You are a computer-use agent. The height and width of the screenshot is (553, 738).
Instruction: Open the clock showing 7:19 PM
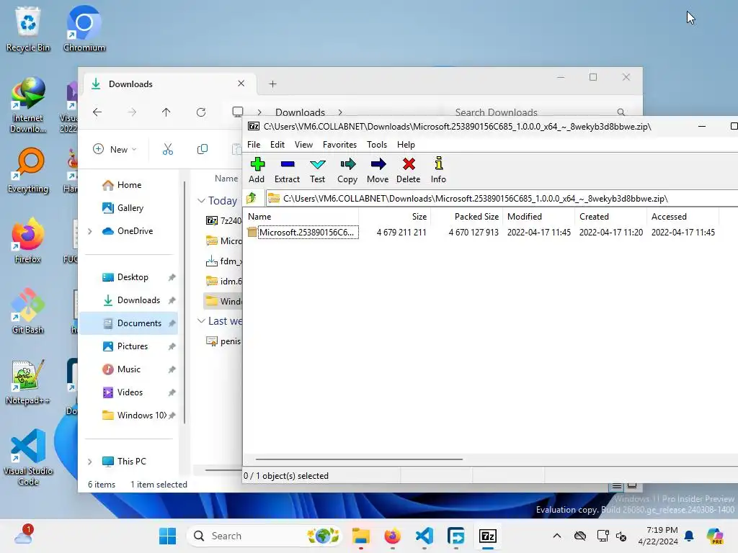point(659,536)
